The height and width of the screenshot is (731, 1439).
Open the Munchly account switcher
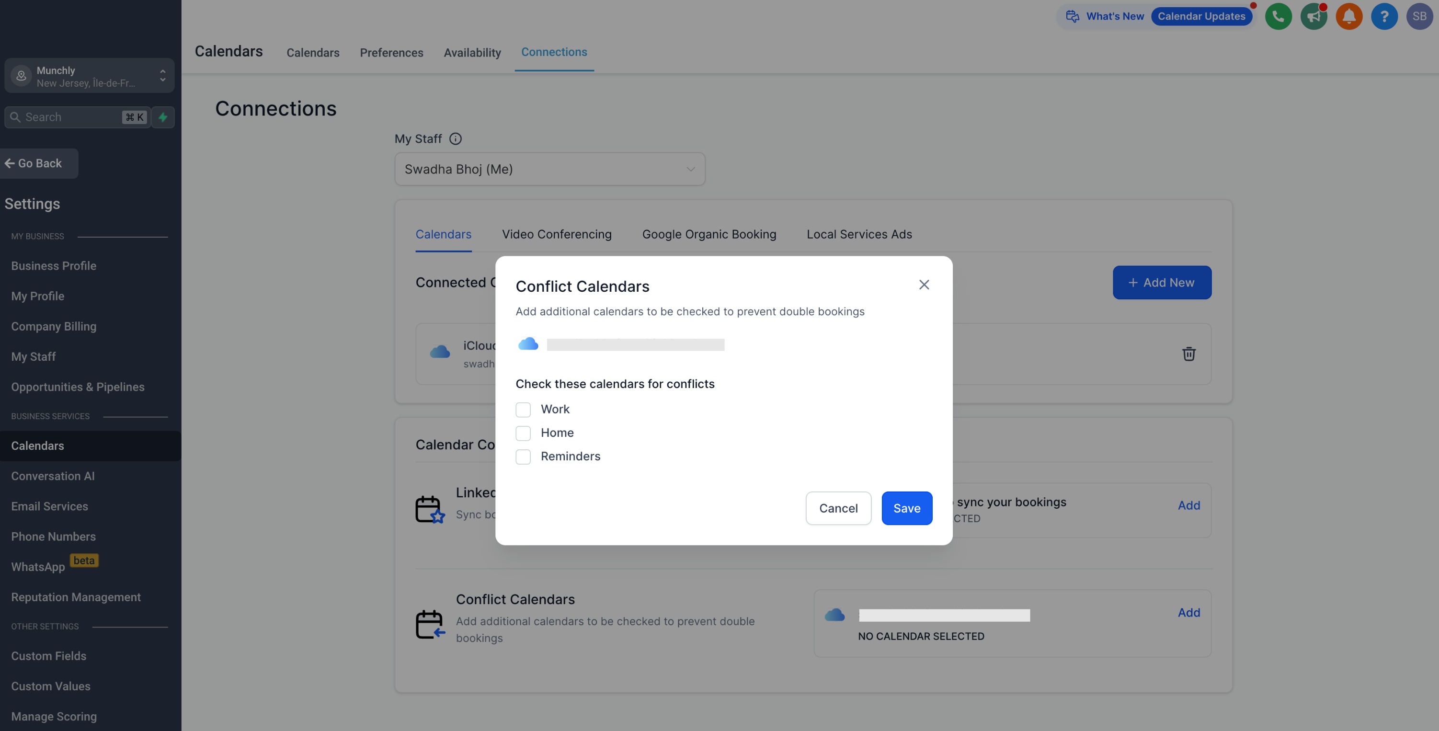click(x=90, y=77)
